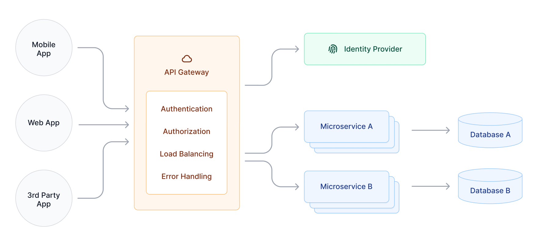Click the Authentication item in gateway
Image resolution: width=543 pixels, height=246 pixels.
click(x=186, y=109)
